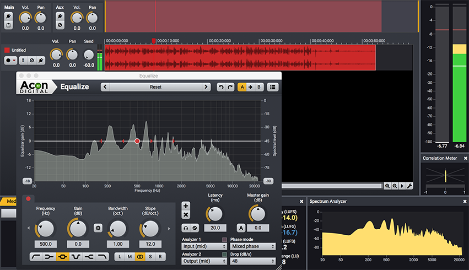This screenshot has height=270, width=469.
Task: Enable Left channel mode L button
Action: 120,257
